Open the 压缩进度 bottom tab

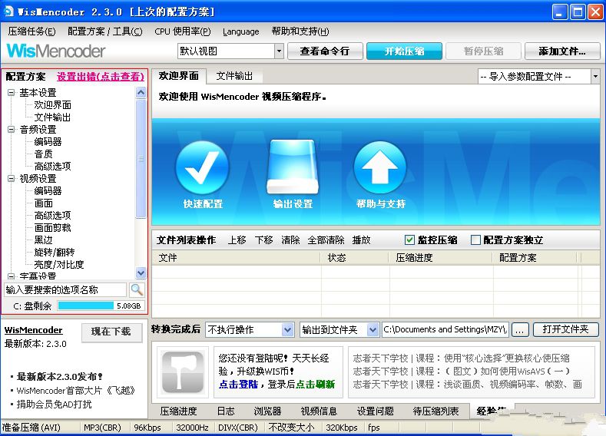point(178,411)
